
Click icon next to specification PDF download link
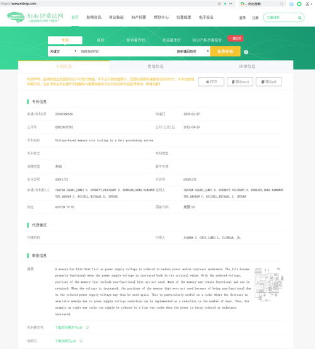point(81,341)
